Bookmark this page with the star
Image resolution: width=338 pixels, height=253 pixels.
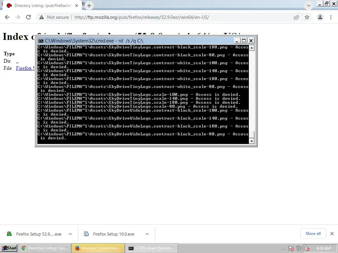click(307, 17)
